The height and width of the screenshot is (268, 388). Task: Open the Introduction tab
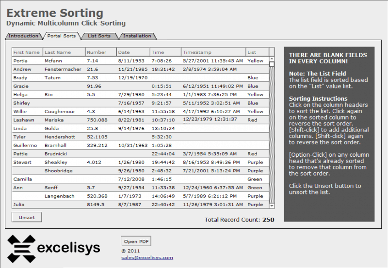(23, 36)
